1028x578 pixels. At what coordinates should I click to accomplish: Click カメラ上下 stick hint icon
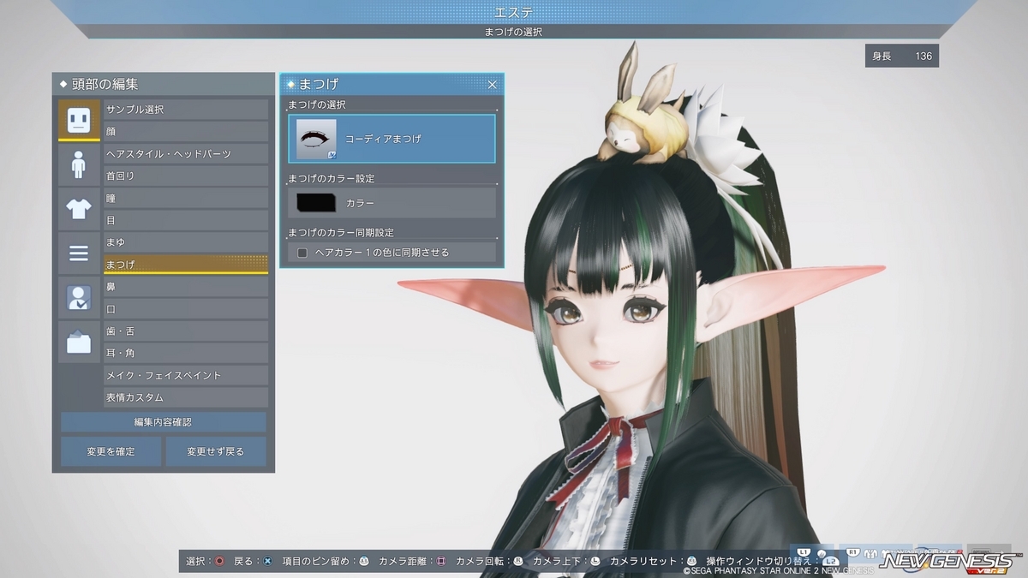[595, 562]
